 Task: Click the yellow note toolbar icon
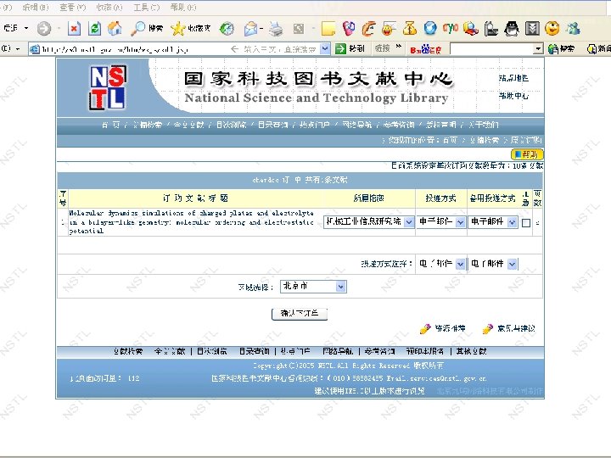pos(328,29)
